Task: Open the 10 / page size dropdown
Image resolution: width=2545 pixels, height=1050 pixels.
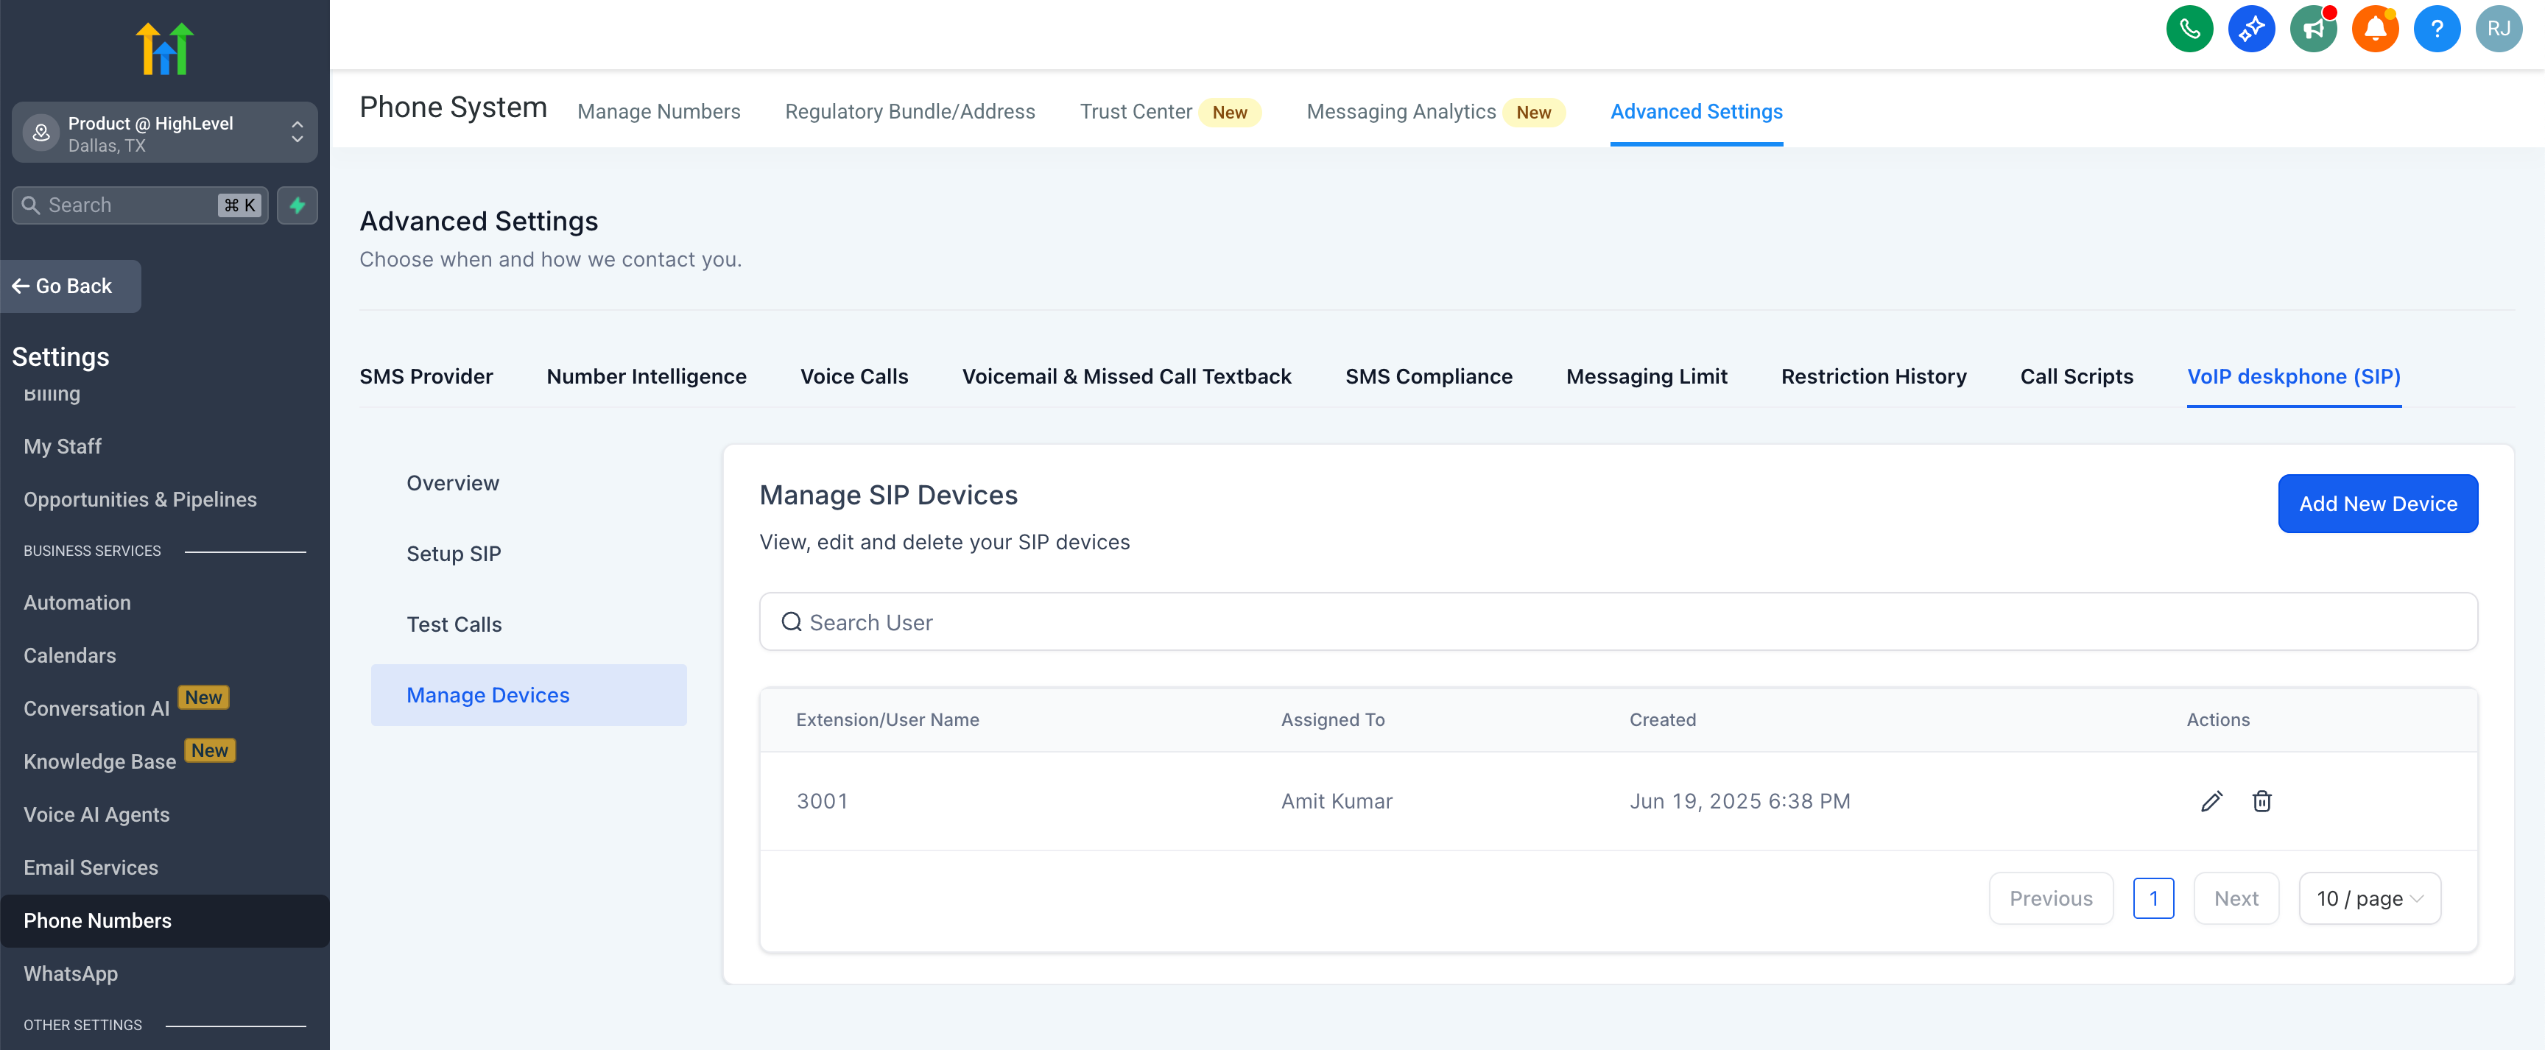Action: coord(2369,898)
